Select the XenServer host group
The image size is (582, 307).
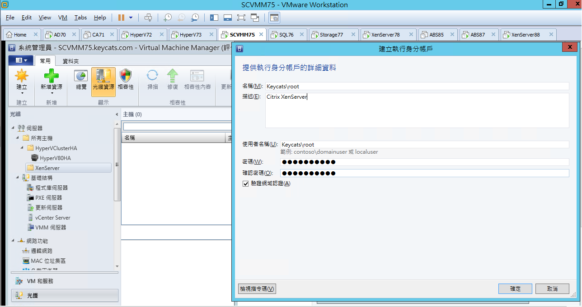(x=69, y=168)
